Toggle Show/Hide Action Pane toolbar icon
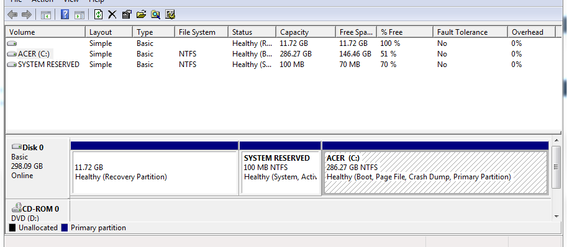Viewport: 567px width, 247px height. [79, 15]
